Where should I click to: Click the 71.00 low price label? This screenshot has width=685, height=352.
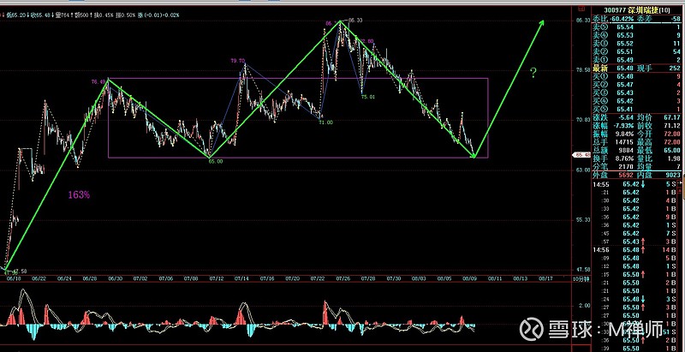pyautogui.click(x=325, y=122)
